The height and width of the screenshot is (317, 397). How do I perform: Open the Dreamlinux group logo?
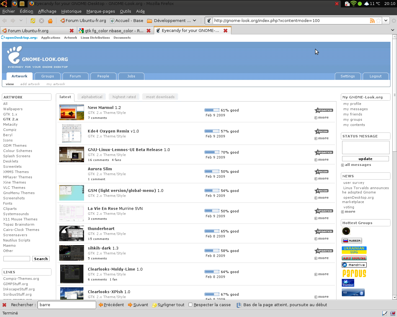348,283
